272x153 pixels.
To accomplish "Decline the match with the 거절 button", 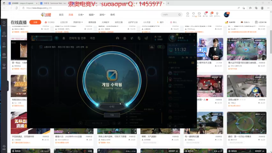I will click(112, 115).
